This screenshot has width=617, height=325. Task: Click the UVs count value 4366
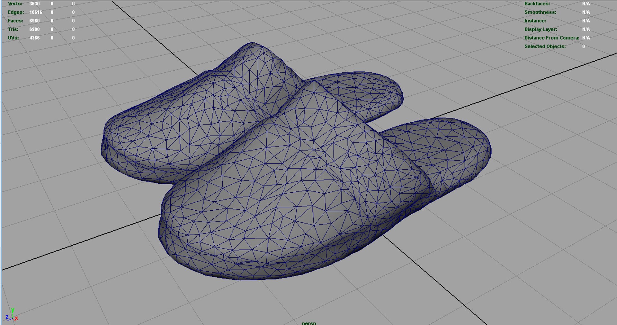click(x=34, y=38)
